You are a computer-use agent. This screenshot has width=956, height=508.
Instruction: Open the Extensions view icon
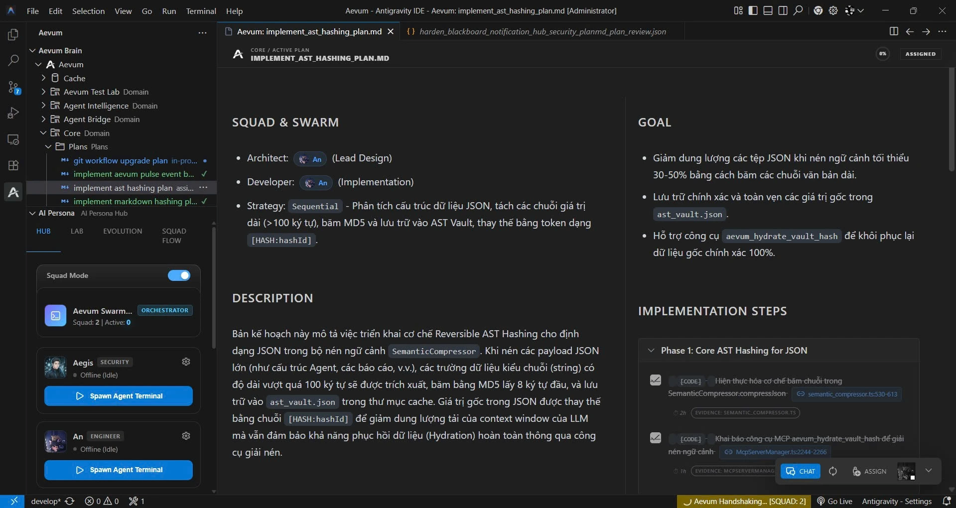[13, 165]
